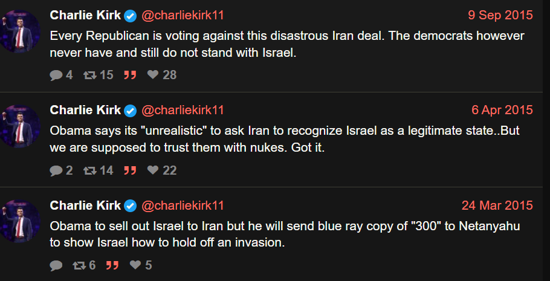This screenshot has width=550, height=281.
Task: Click retweet icon on the 24 Mar 2015 tweet
Action: point(79,265)
